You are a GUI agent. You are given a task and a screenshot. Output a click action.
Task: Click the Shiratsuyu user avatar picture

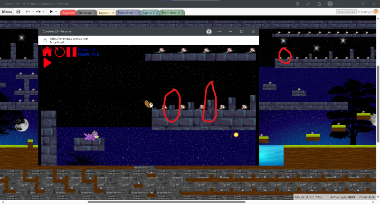click(x=376, y=11)
